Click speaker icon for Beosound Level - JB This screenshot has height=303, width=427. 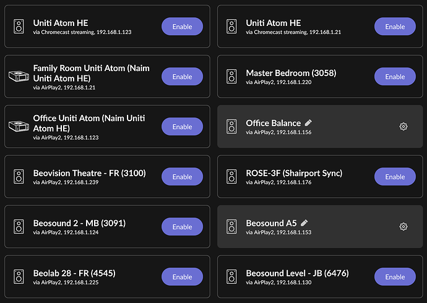pyautogui.click(x=231, y=277)
